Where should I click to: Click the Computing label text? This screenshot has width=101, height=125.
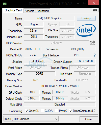pyautogui.click(x=16, y=111)
